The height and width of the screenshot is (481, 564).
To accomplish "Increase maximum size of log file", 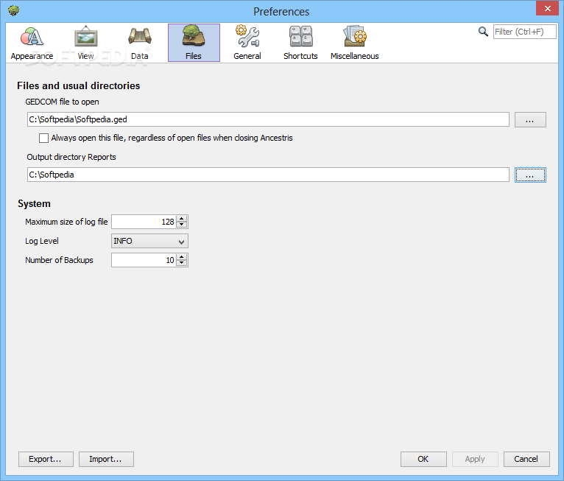I will pos(182,219).
